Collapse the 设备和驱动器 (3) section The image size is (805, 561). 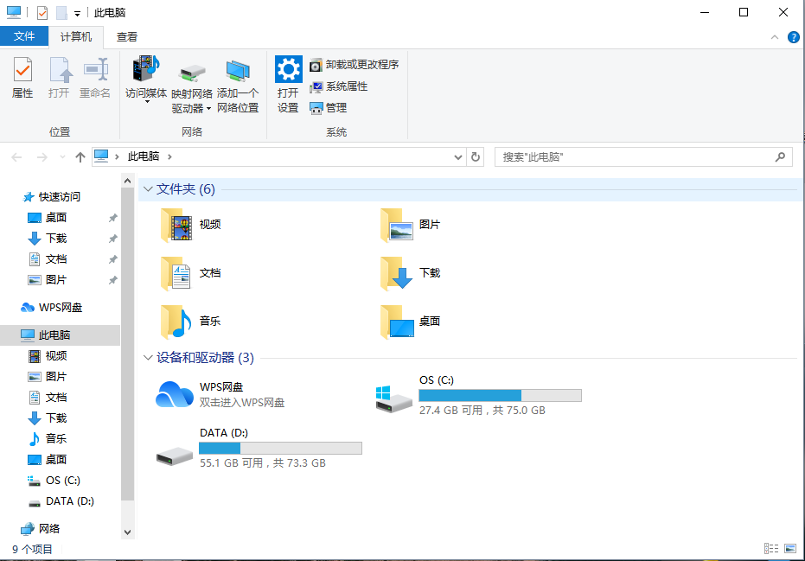coord(148,356)
